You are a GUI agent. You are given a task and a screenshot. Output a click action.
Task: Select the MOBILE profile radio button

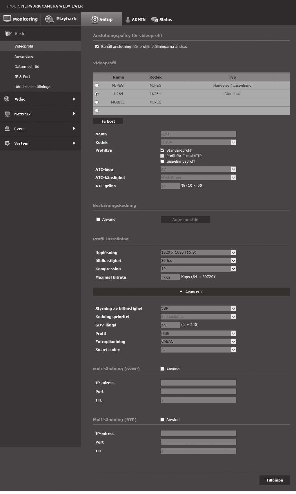97,102
